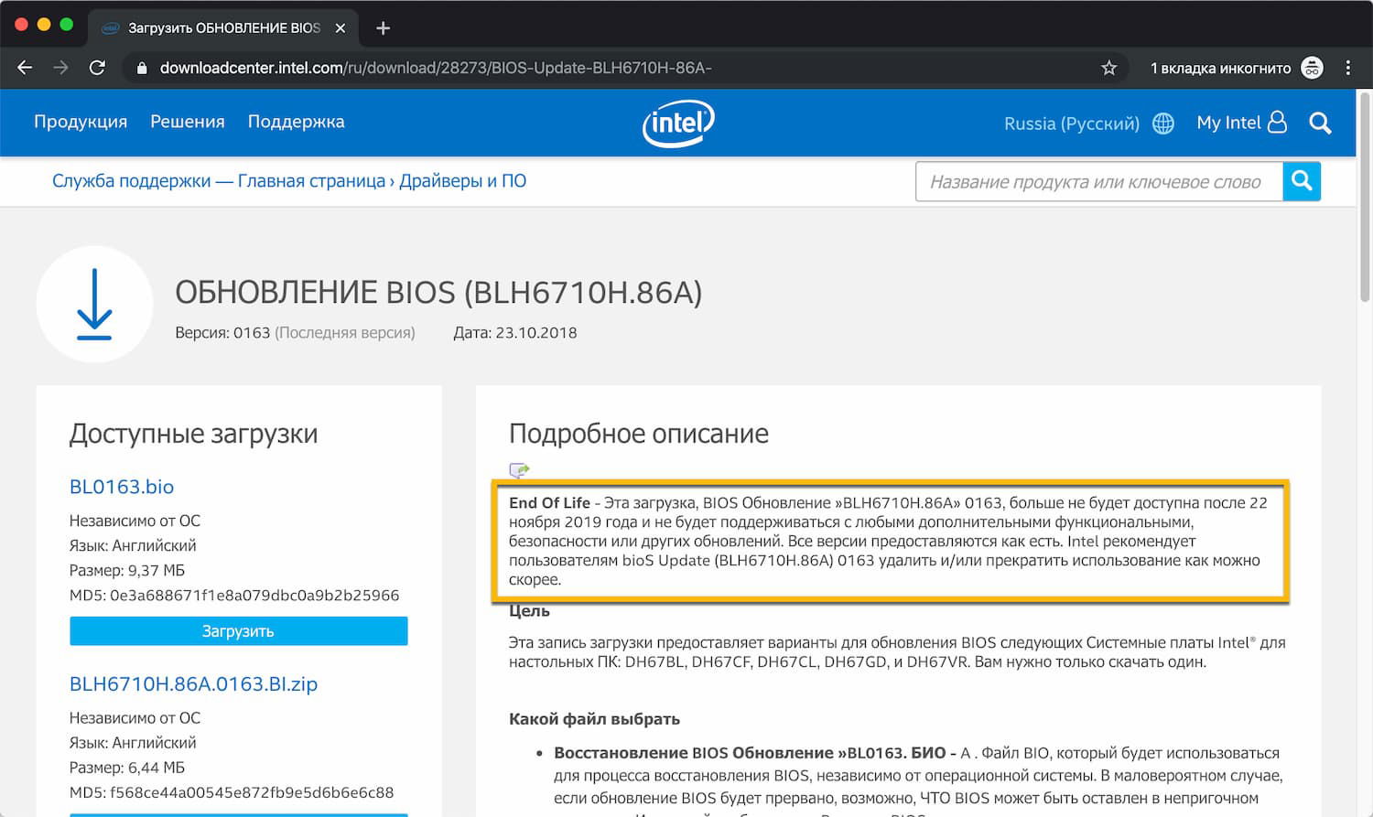Image resolution: width=1373 pixels, height=817 pixels.
Task: Open the Поддержка menu
Action: [295, 121]
